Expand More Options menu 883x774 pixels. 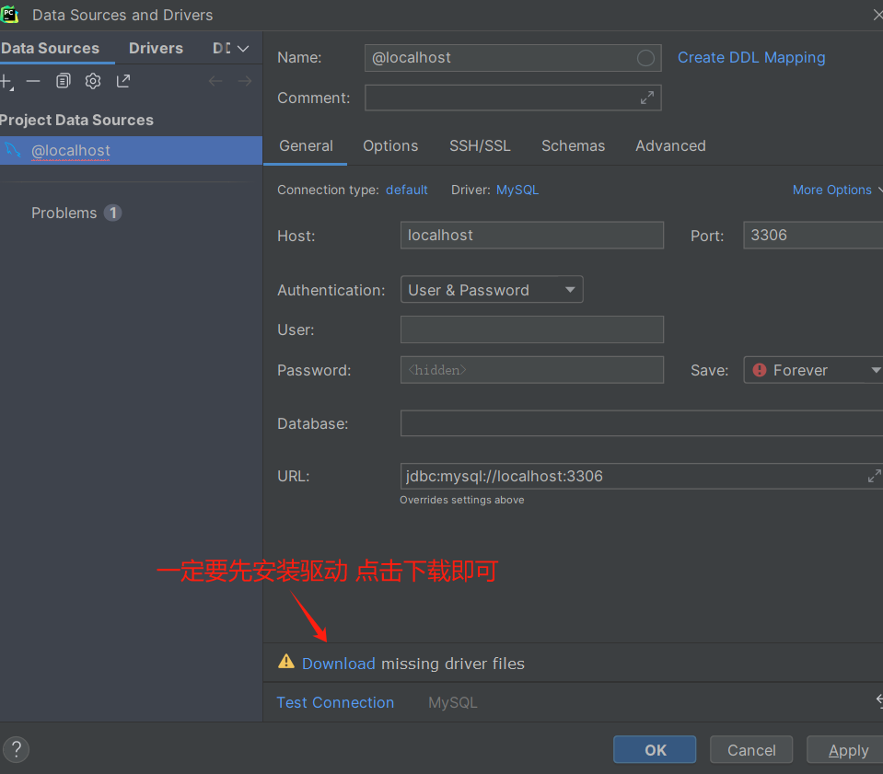[x=837, y=191]
